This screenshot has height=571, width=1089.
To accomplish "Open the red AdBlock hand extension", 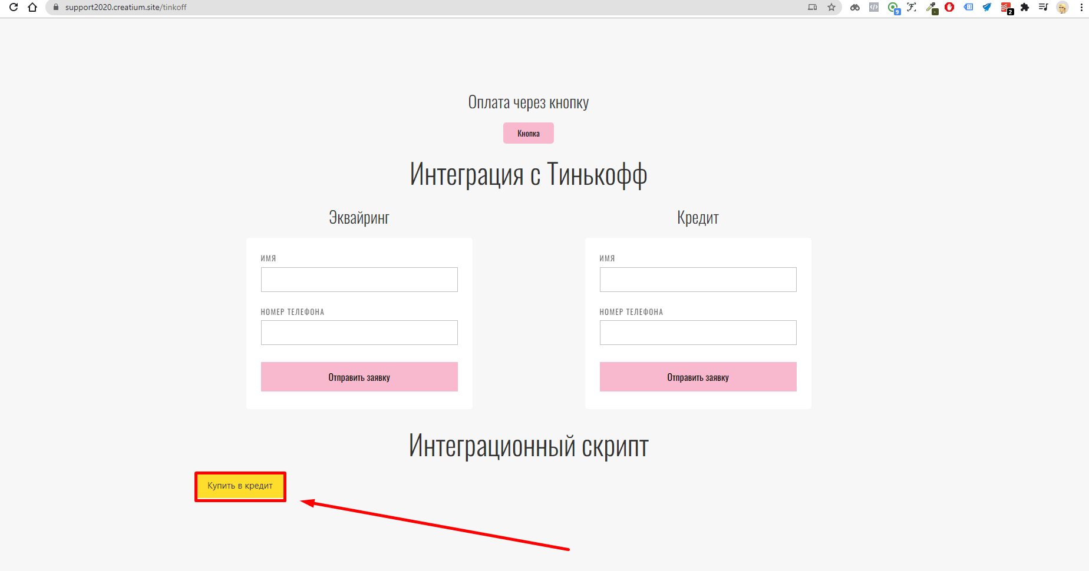I will [x=949, y=7].
